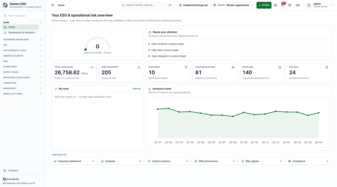Click the 24 ESG KPIs value

[x=292, y=73]
